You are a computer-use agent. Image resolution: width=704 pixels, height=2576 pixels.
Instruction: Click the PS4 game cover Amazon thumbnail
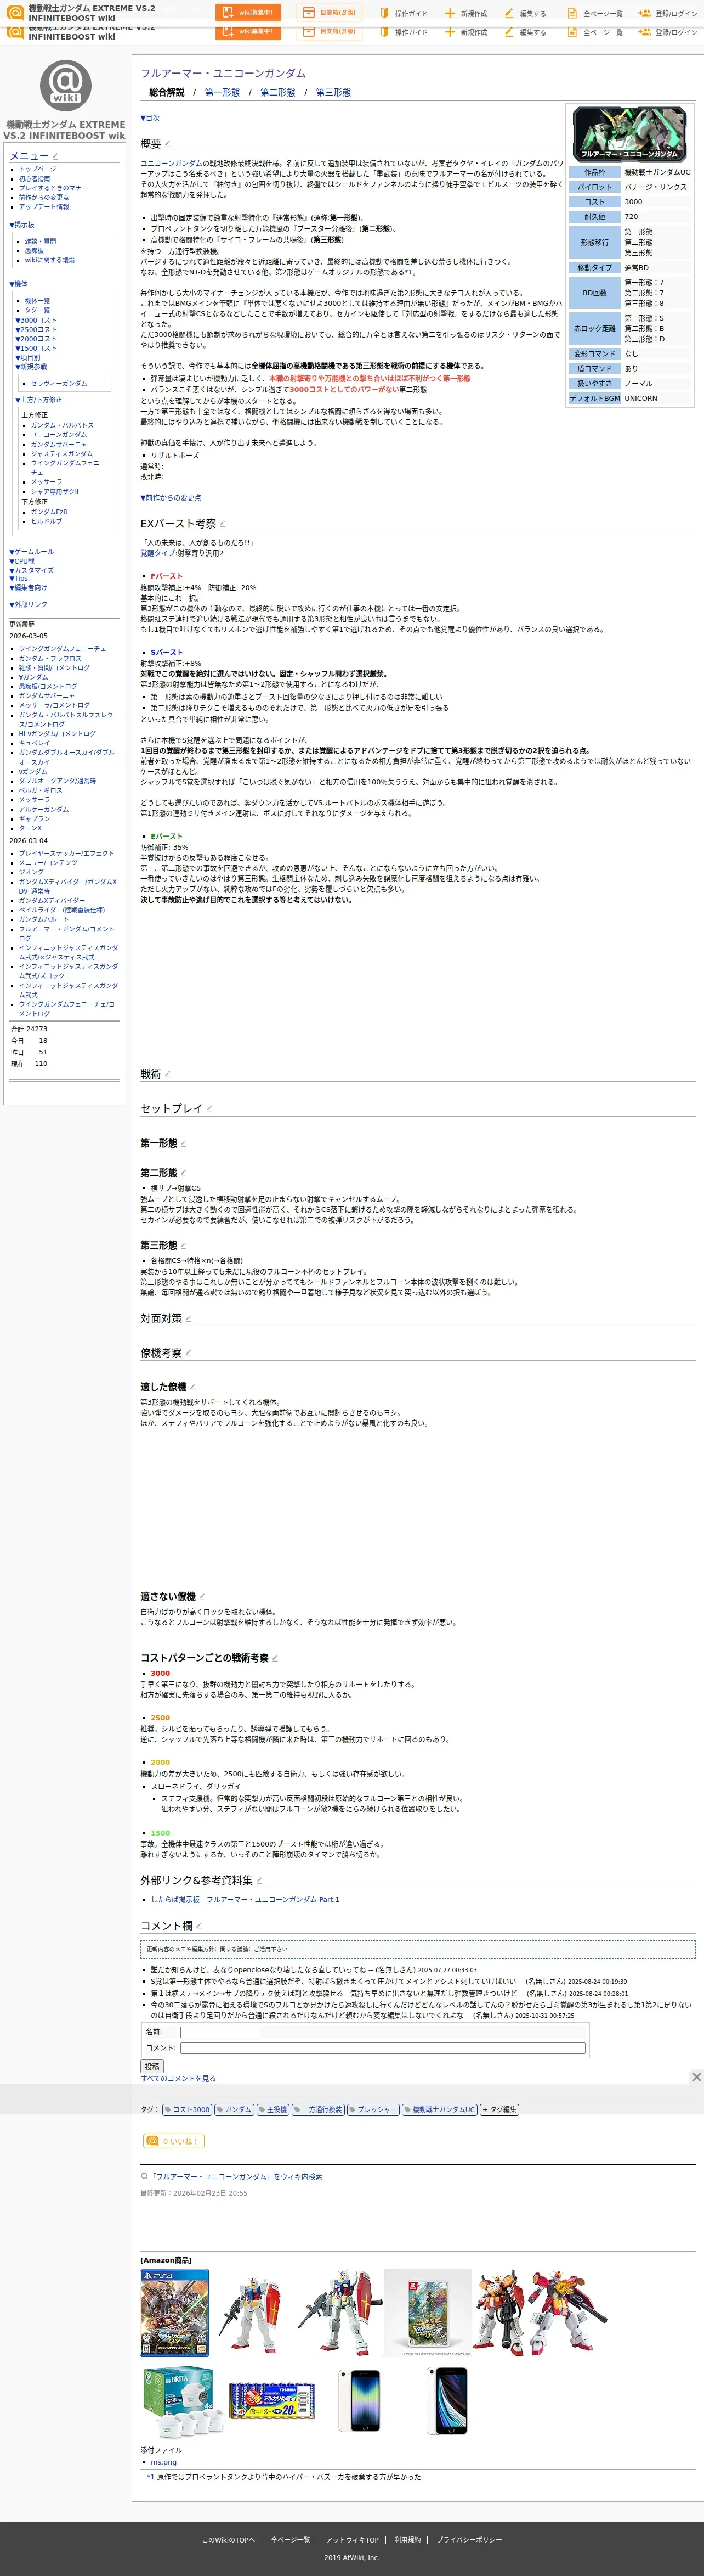pyautogui.click(x=175, y=2313)
